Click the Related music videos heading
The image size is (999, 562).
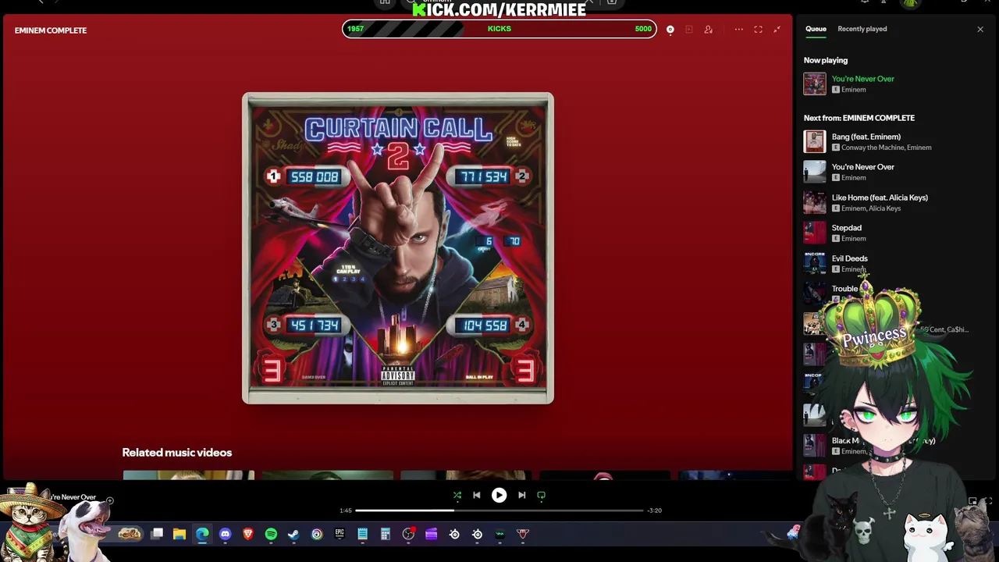click(x=176, y=452)
